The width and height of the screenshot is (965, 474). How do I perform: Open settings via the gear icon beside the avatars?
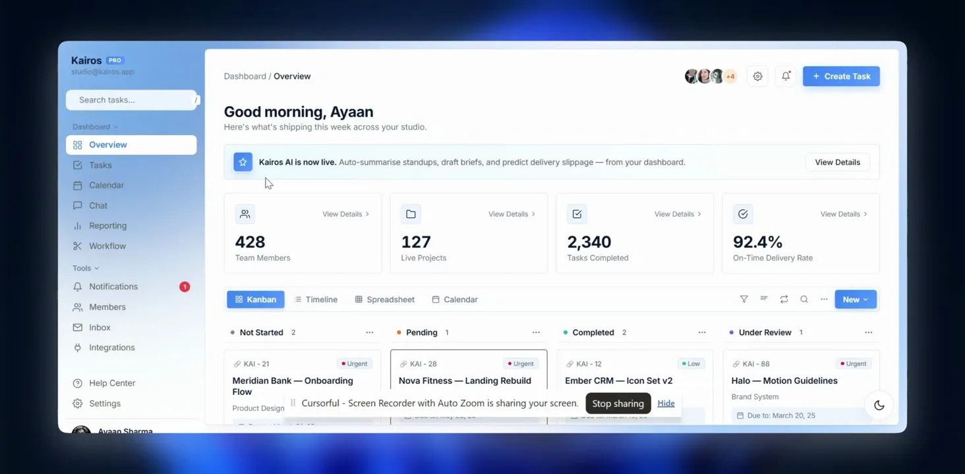point(757,76)
